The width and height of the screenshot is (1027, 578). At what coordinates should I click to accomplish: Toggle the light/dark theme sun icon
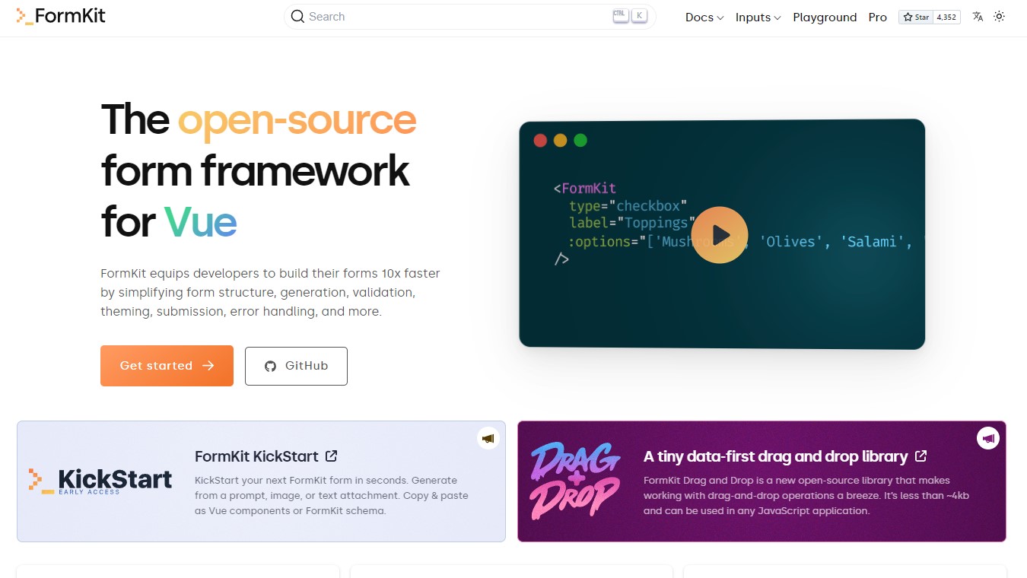tap(1000, 17)
